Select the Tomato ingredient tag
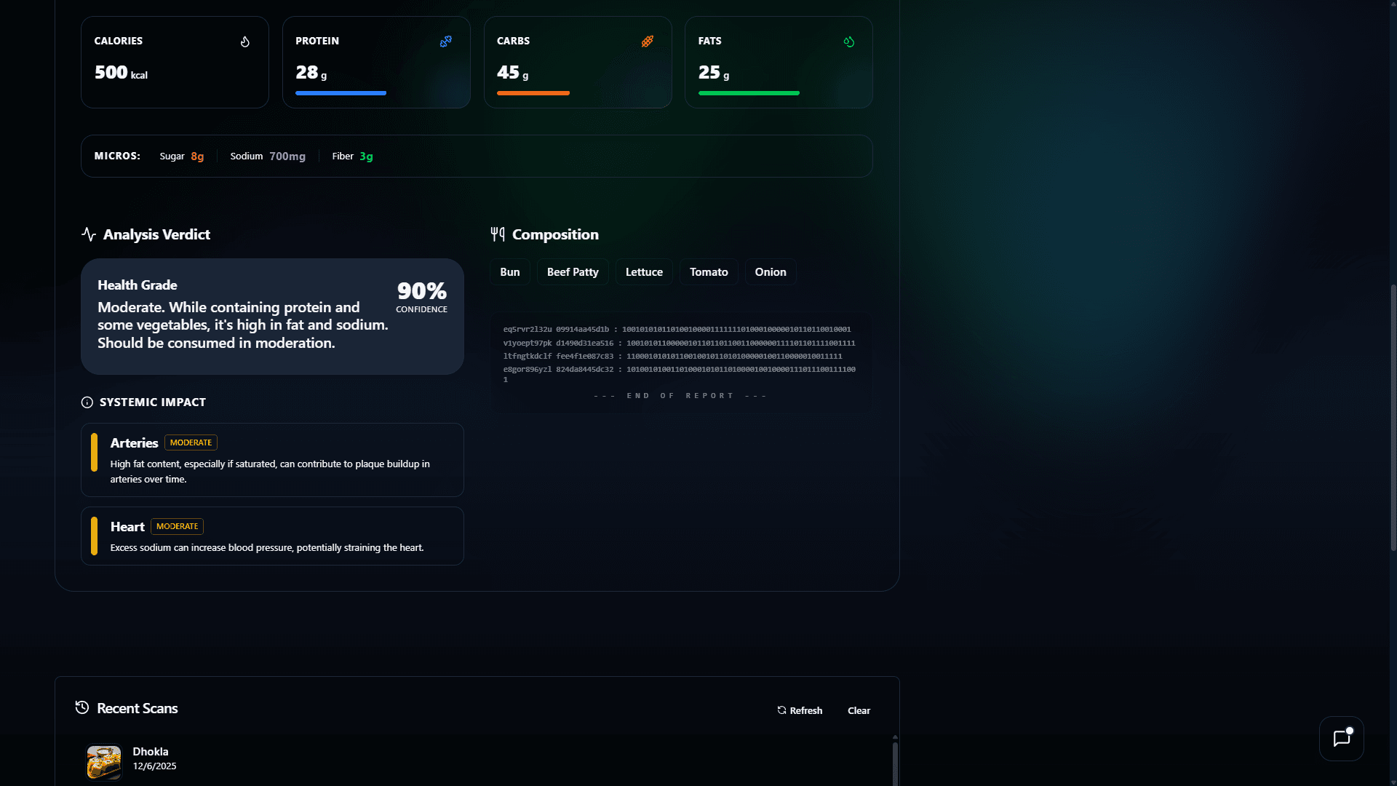This screenshot has height=786, width=1397. [709, 271]
